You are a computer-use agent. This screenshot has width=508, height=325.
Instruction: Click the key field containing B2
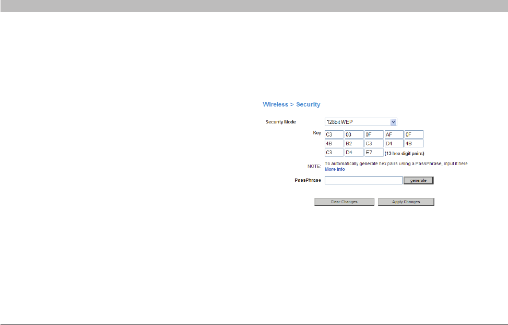tap(354, 143)
